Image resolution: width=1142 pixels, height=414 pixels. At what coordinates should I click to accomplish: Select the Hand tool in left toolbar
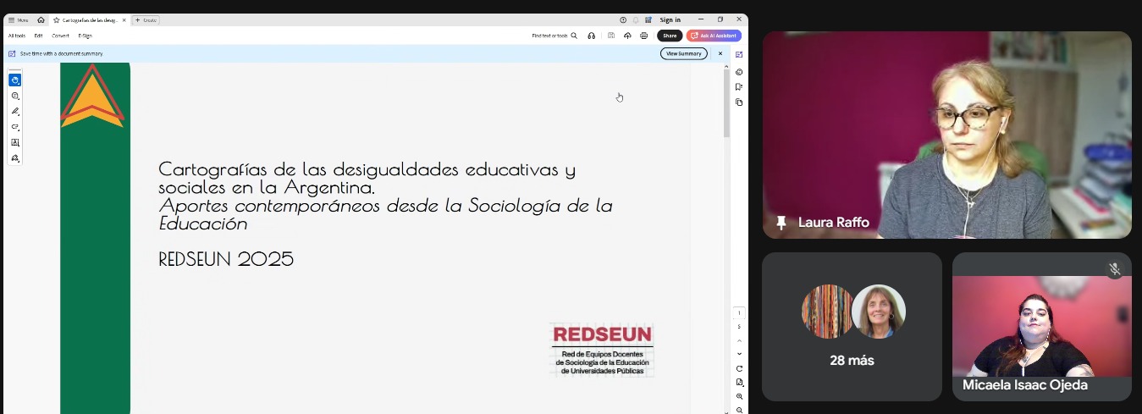pos(15,80)
